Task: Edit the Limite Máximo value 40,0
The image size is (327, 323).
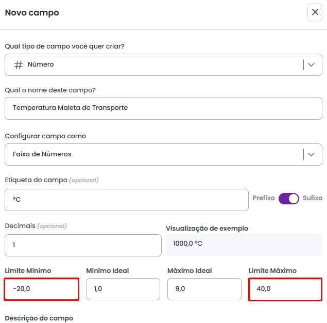Action: pyautogui.click(x=285, y=289)
